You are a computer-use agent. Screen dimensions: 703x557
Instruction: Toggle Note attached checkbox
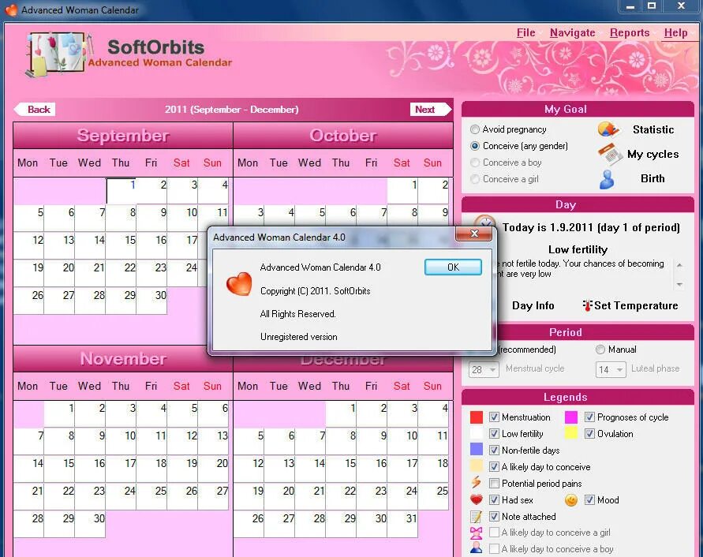click(494, 517)
